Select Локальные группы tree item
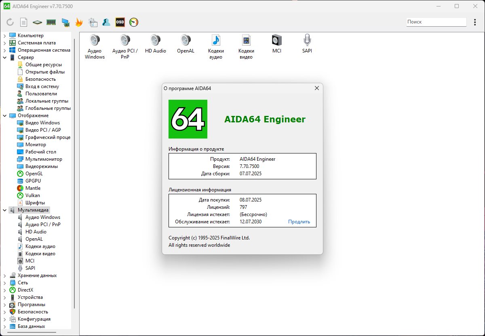Viewport: 485px width, 336px height. click(47, 101)
